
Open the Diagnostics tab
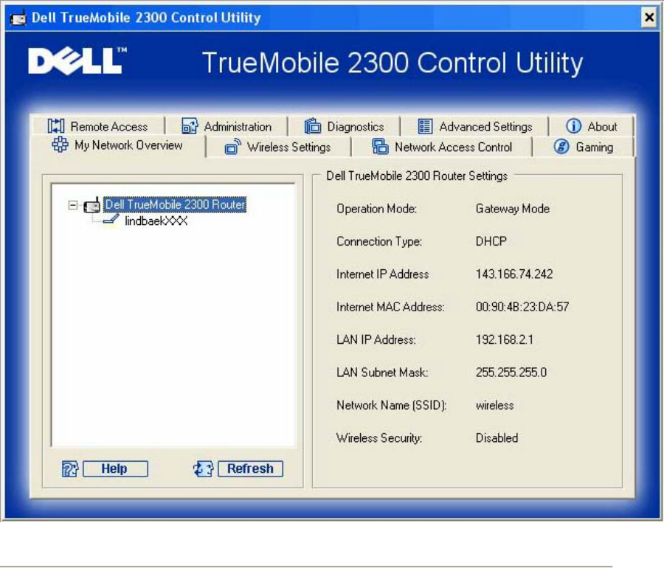click(344, 126)
